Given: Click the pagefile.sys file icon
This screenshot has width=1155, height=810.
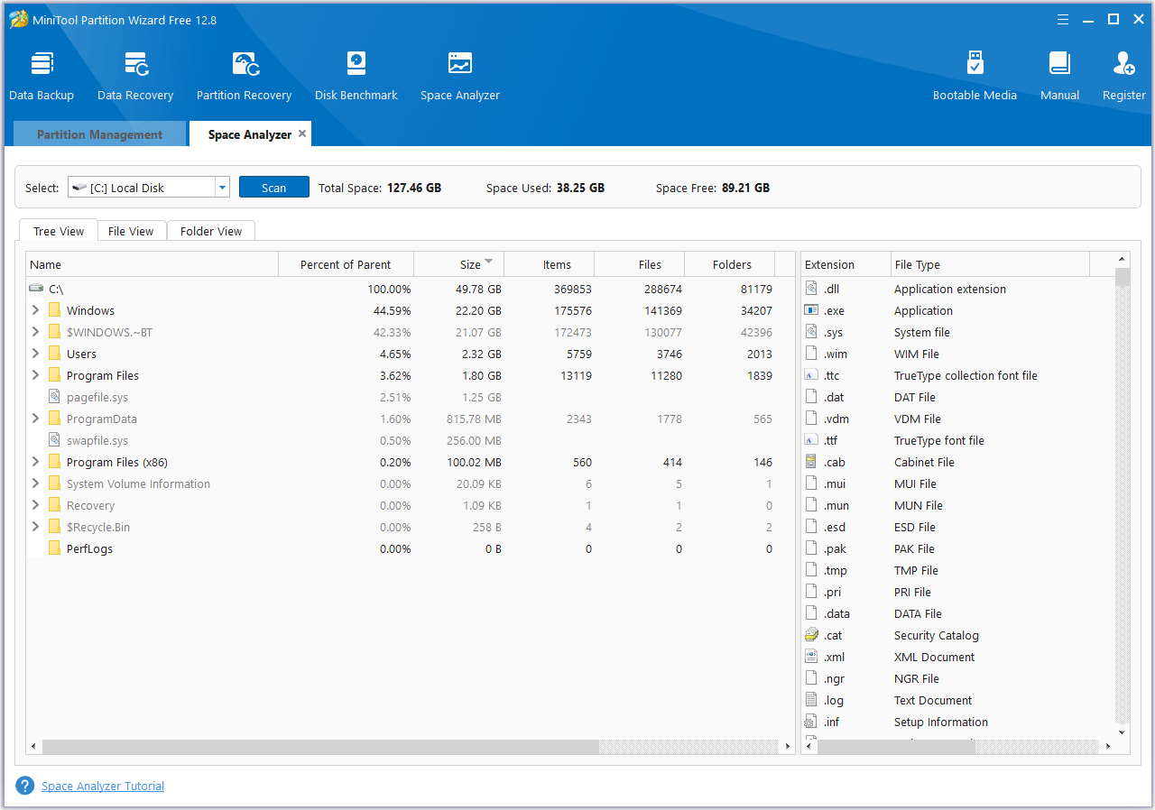Looking at the screenshot, I should [x=54, y=397].
